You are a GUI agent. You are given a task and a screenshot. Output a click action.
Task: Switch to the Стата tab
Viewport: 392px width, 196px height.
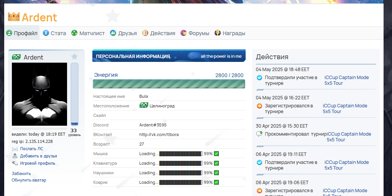tap(54, 33)
